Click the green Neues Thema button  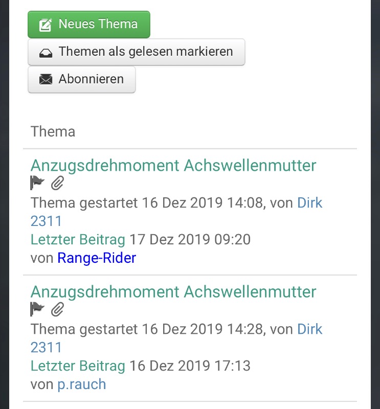89,24
